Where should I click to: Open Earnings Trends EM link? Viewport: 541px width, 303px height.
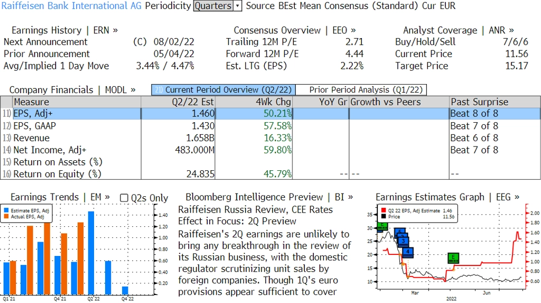(60, 197)
